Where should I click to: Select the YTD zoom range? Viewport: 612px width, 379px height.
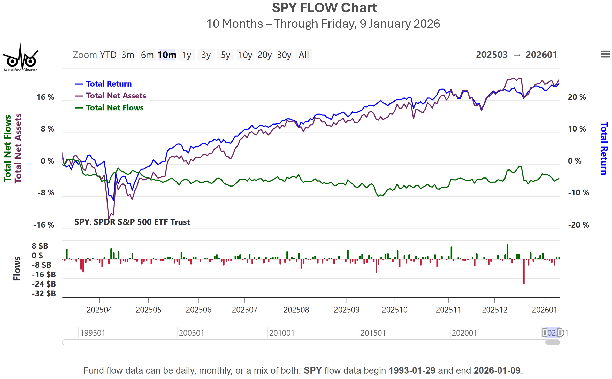[x=108, y=55]
